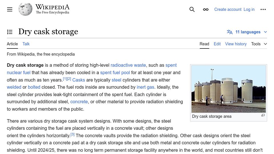
Task: Click the language translate icon
Action: [x=229, y=32]
